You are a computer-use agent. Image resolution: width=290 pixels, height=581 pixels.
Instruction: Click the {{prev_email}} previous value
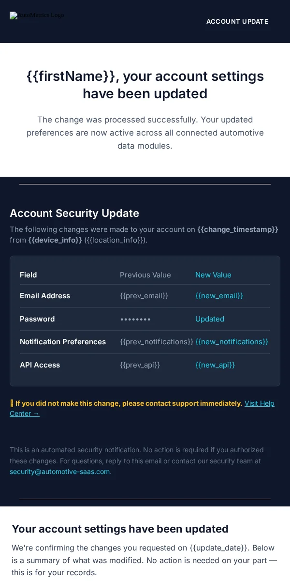144,296
